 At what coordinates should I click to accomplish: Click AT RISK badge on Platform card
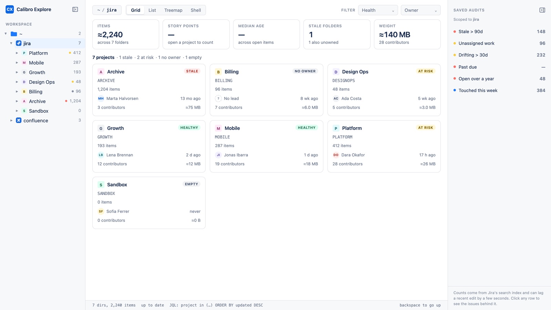pyautogui.click(x=426, y=128)
